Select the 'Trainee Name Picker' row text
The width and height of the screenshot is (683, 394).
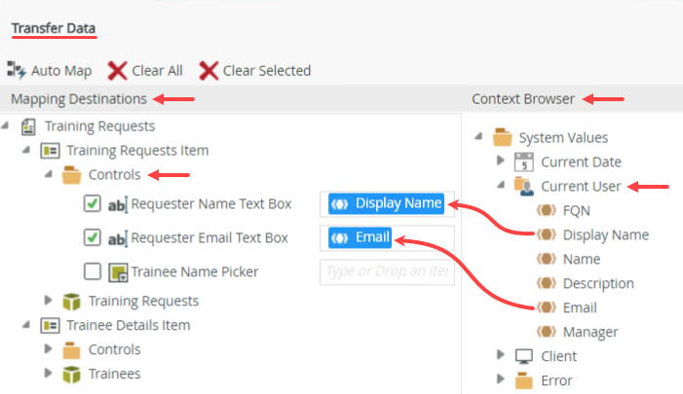pyautogui.click(x=195, y=272)
